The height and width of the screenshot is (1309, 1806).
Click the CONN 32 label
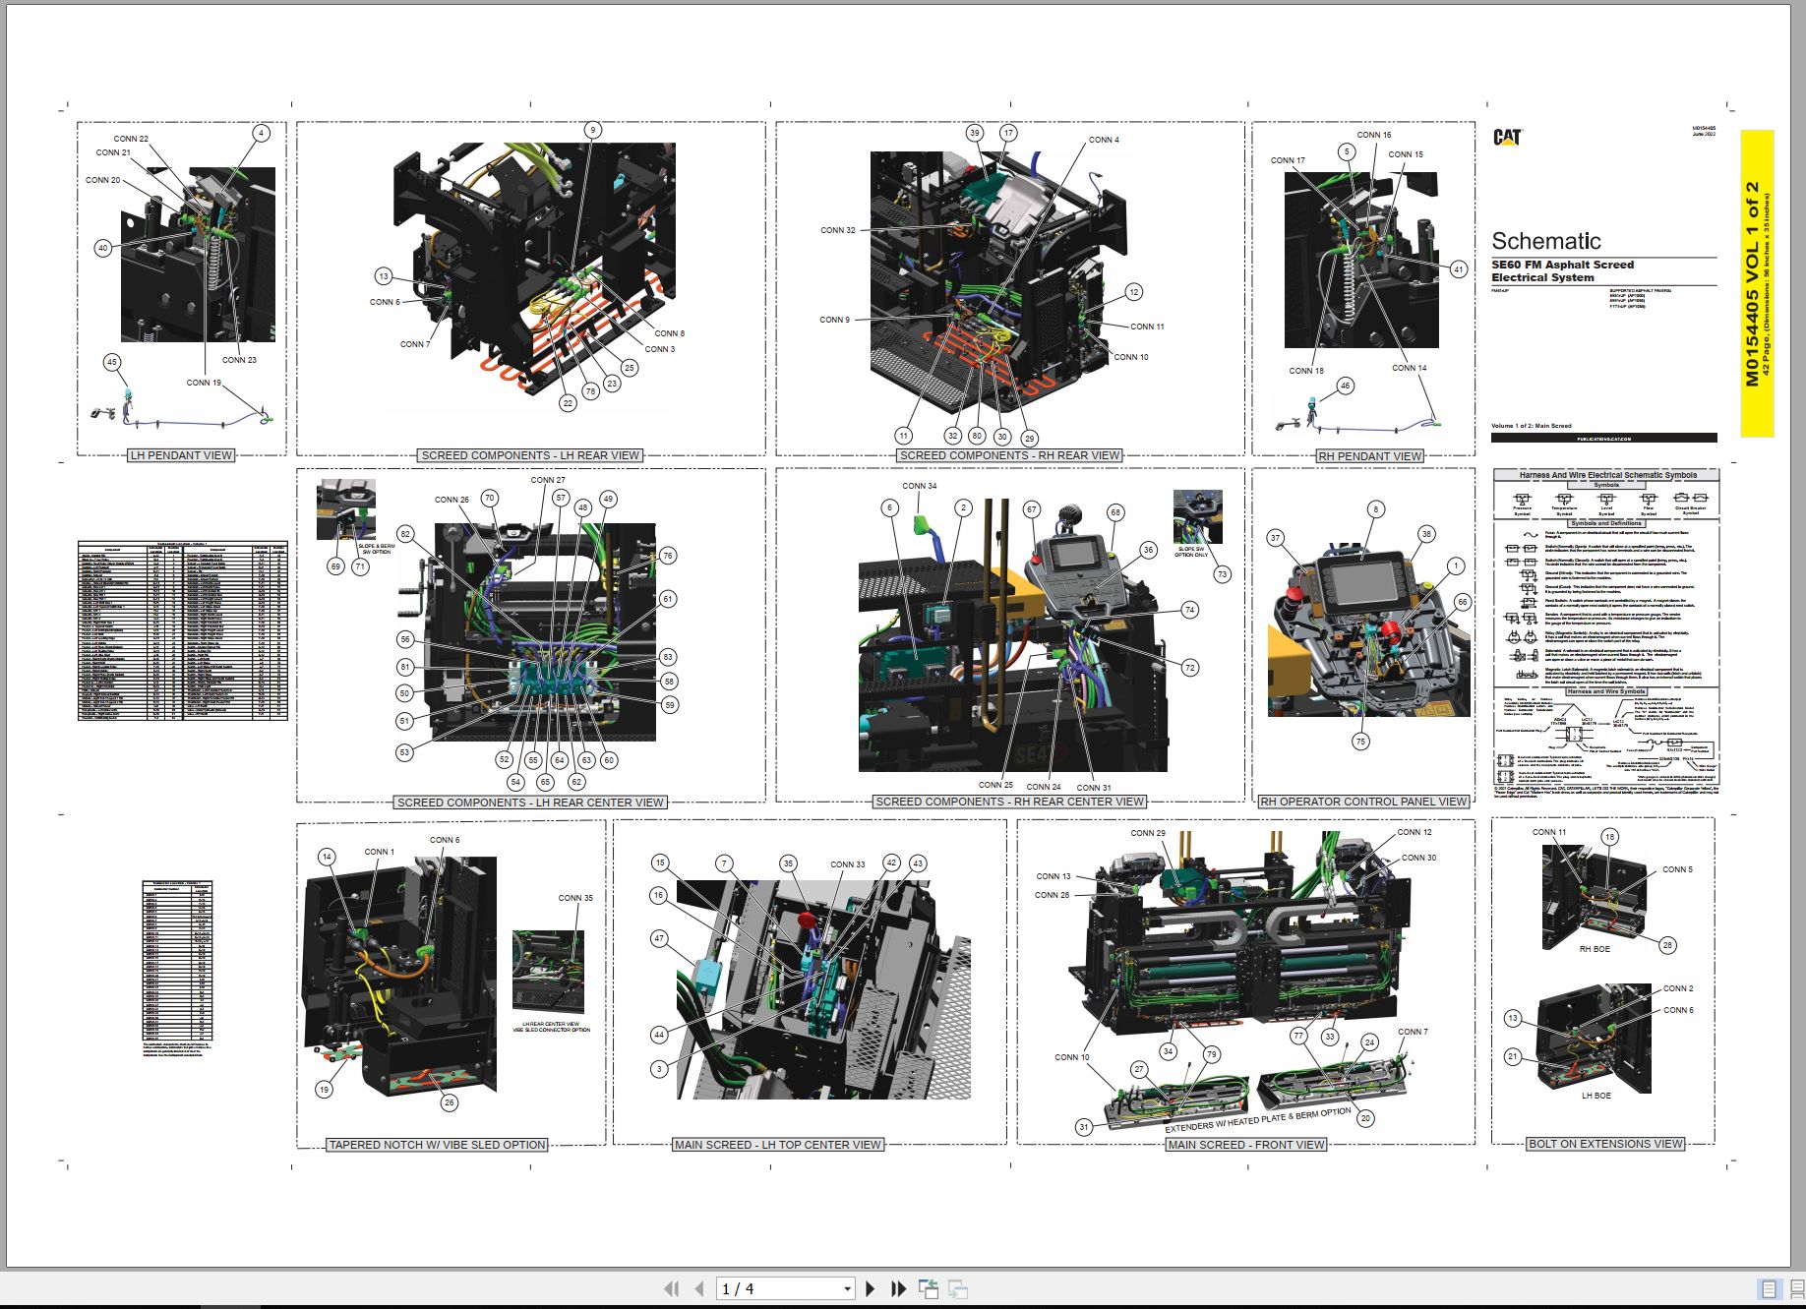click(838, 230)
